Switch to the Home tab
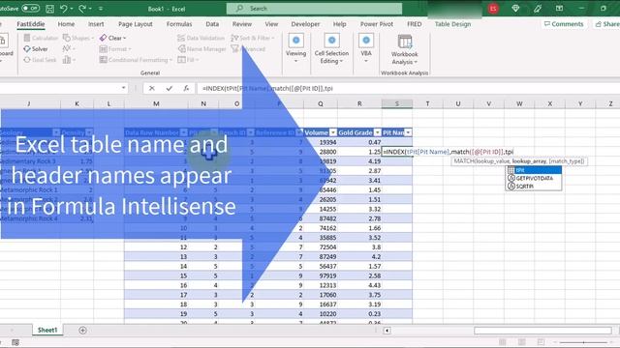Viewport: 620px width, 348px height. click(x=66, y=24)
